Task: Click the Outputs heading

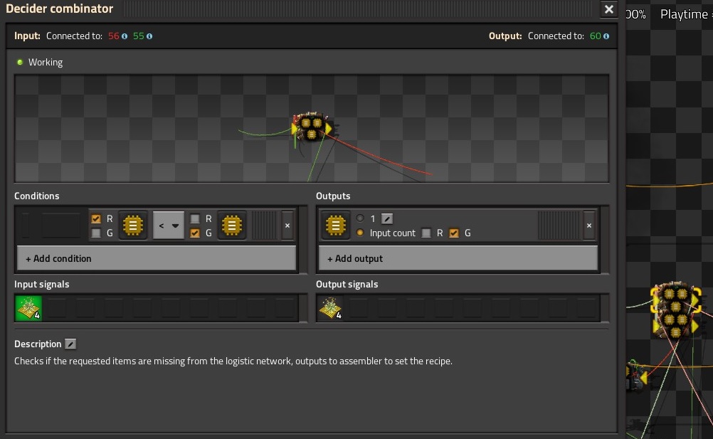Action: pos(333,196)
